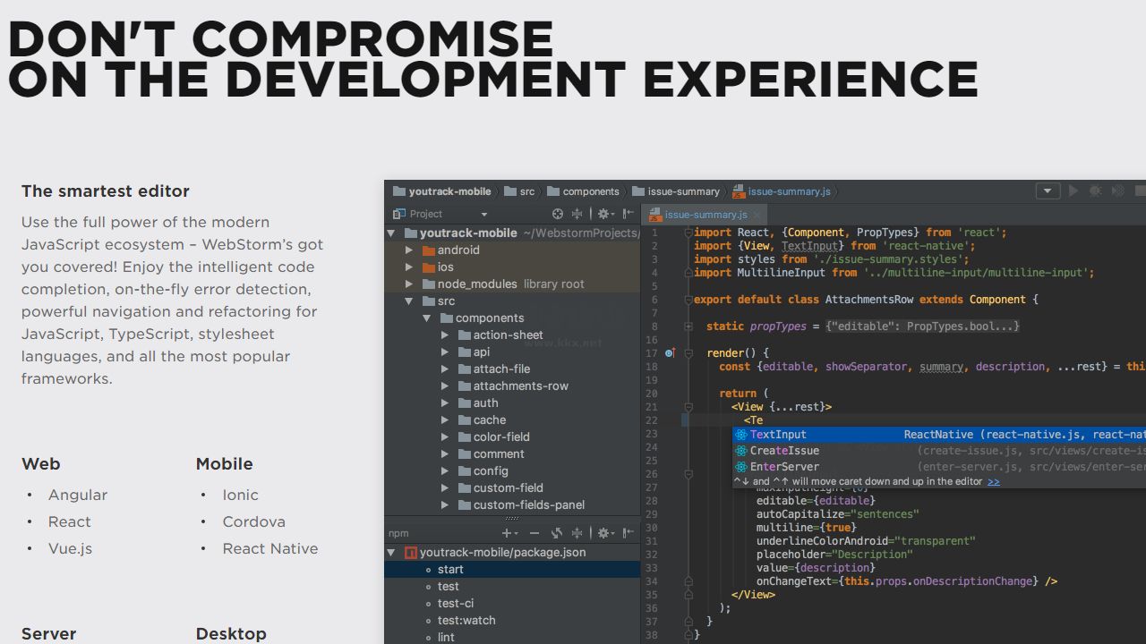Remove a script with the npm panel minus icon
1146x644 pixels.
(x=535, y=533)
